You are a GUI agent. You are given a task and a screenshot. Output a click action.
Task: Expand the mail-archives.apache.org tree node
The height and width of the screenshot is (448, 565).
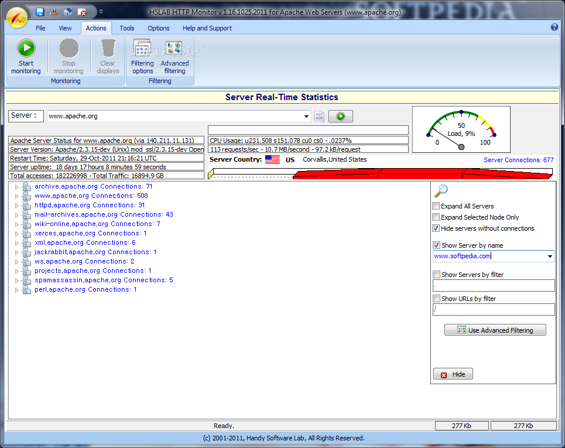tap(16, 215)
